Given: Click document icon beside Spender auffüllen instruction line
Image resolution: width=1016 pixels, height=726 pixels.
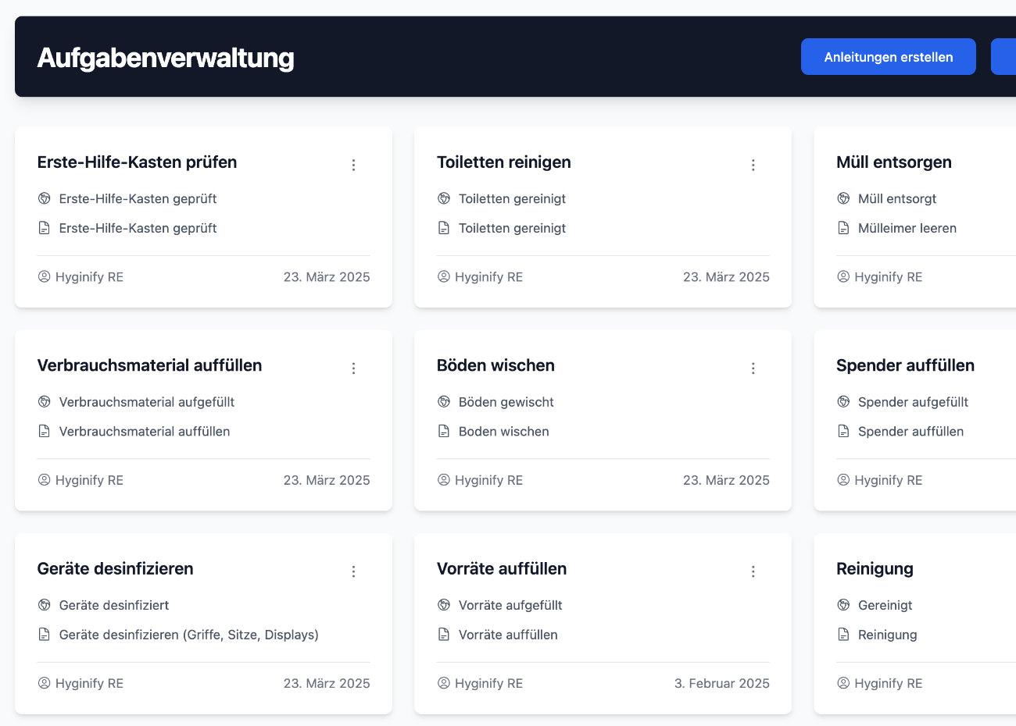Looking at the screenshot, I should 843,431.
